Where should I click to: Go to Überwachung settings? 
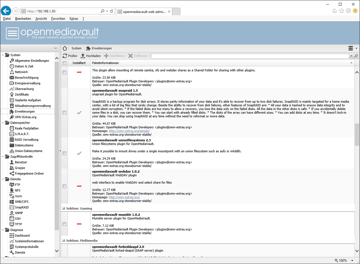24,89
